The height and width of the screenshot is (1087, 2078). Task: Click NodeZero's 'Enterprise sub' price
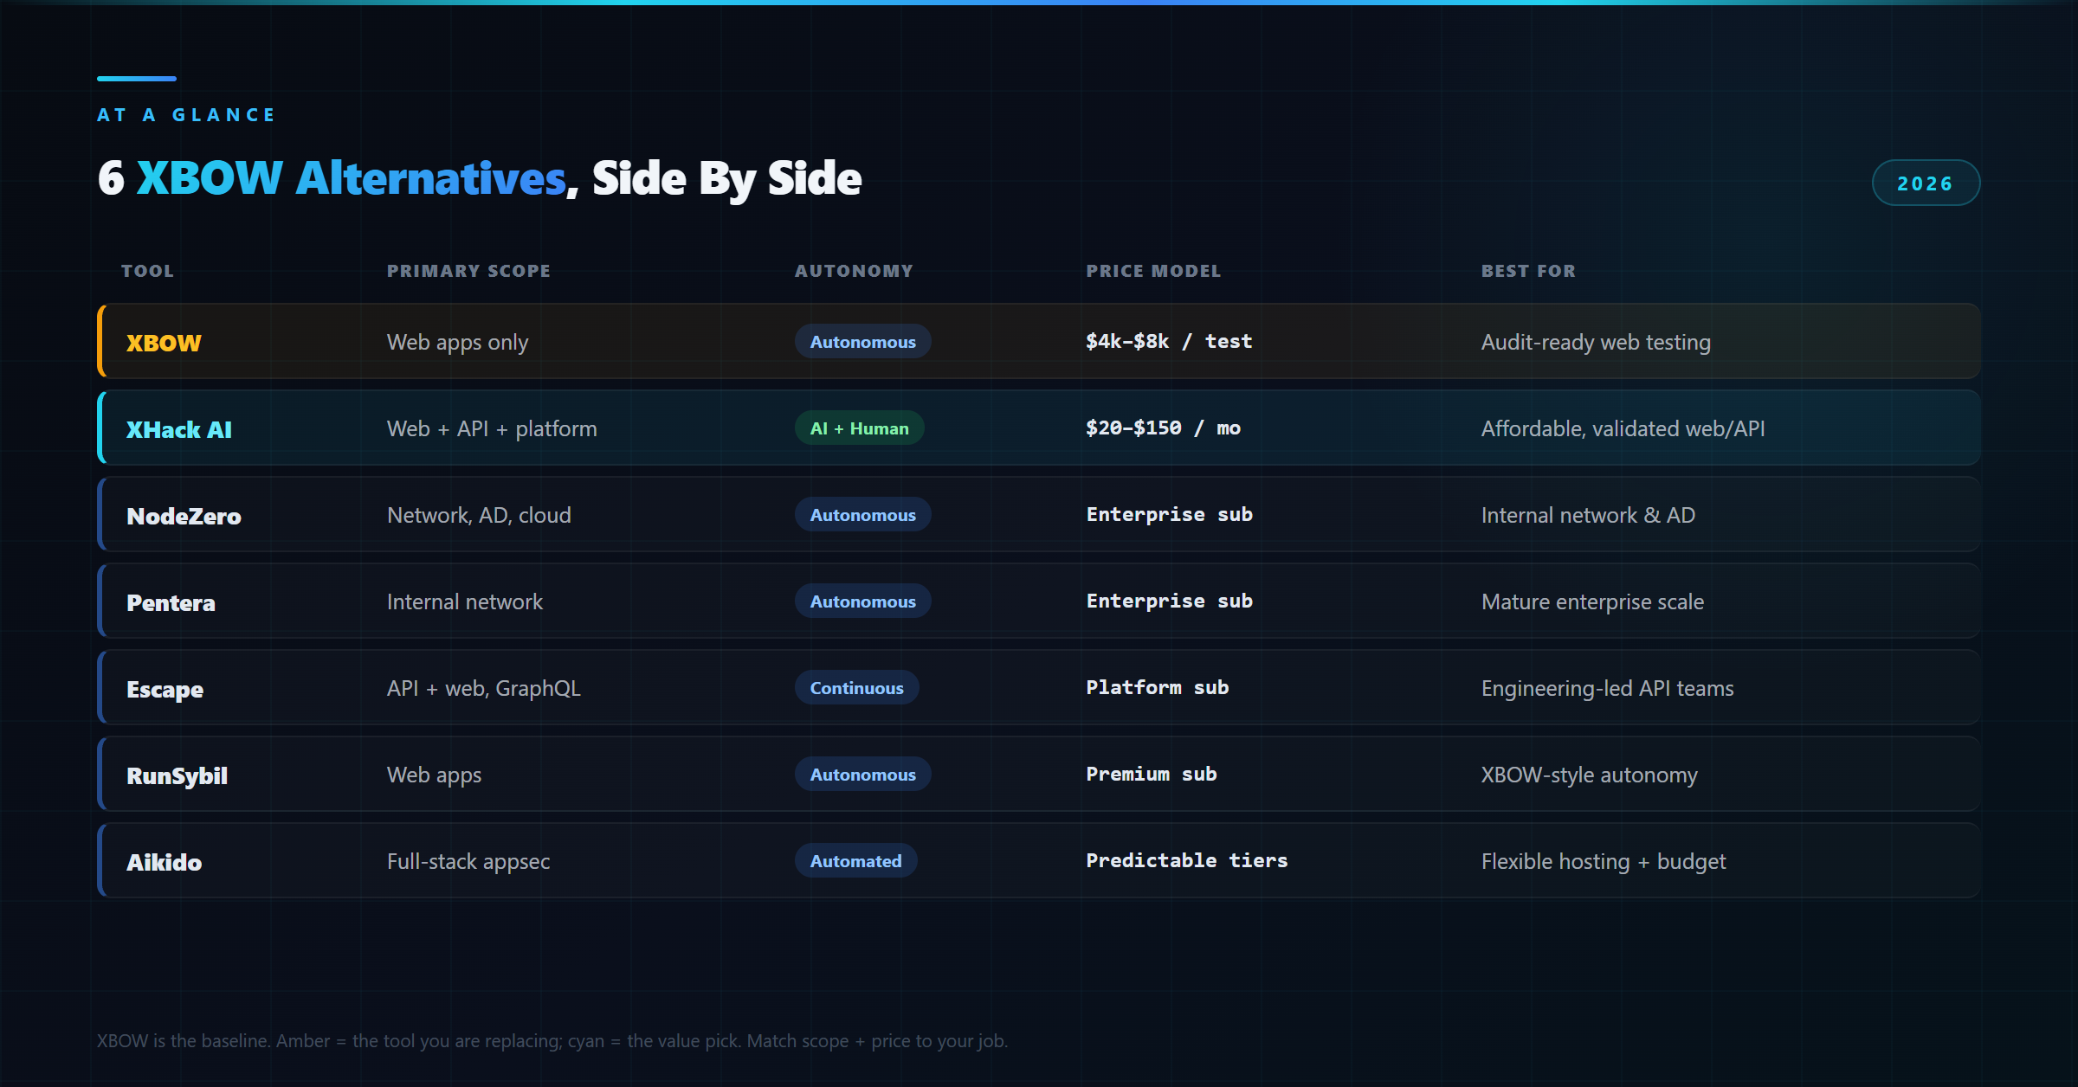(x=1169, y=515)
